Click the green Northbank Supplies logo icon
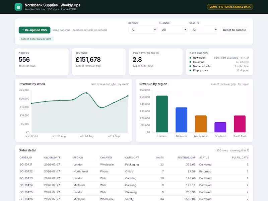 click(18, 7)
